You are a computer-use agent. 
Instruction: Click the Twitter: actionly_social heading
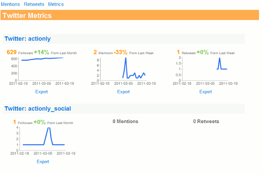pyautogui.click(x=38, y=108)
